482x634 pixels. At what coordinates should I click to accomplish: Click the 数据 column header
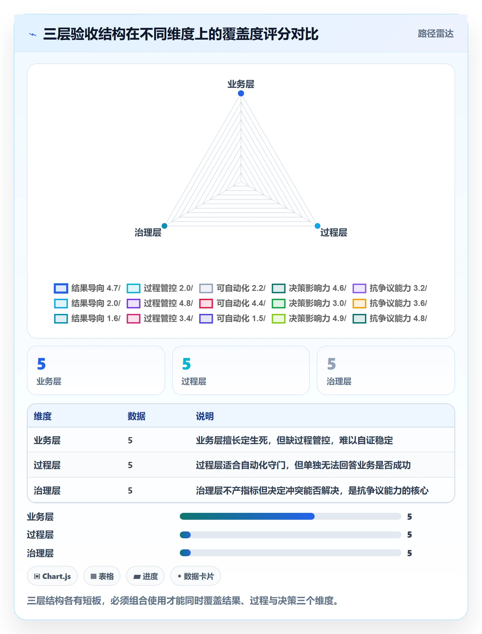coord(137,416)
